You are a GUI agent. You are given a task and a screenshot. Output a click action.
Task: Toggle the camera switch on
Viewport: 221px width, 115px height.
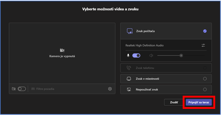pos(22,89)
